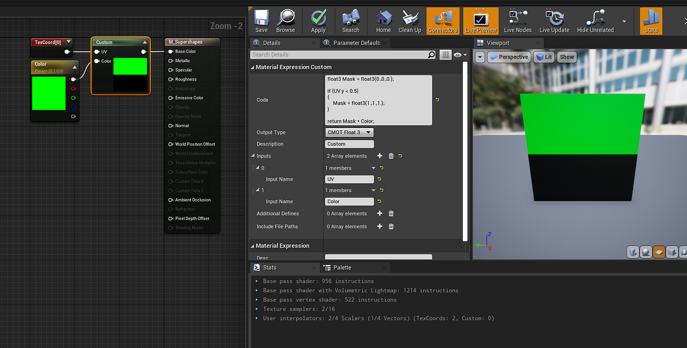The width and height of the screenshot is (687, 348).
Task: Open the Output Type dropdown
Action: tap(349, 132)
